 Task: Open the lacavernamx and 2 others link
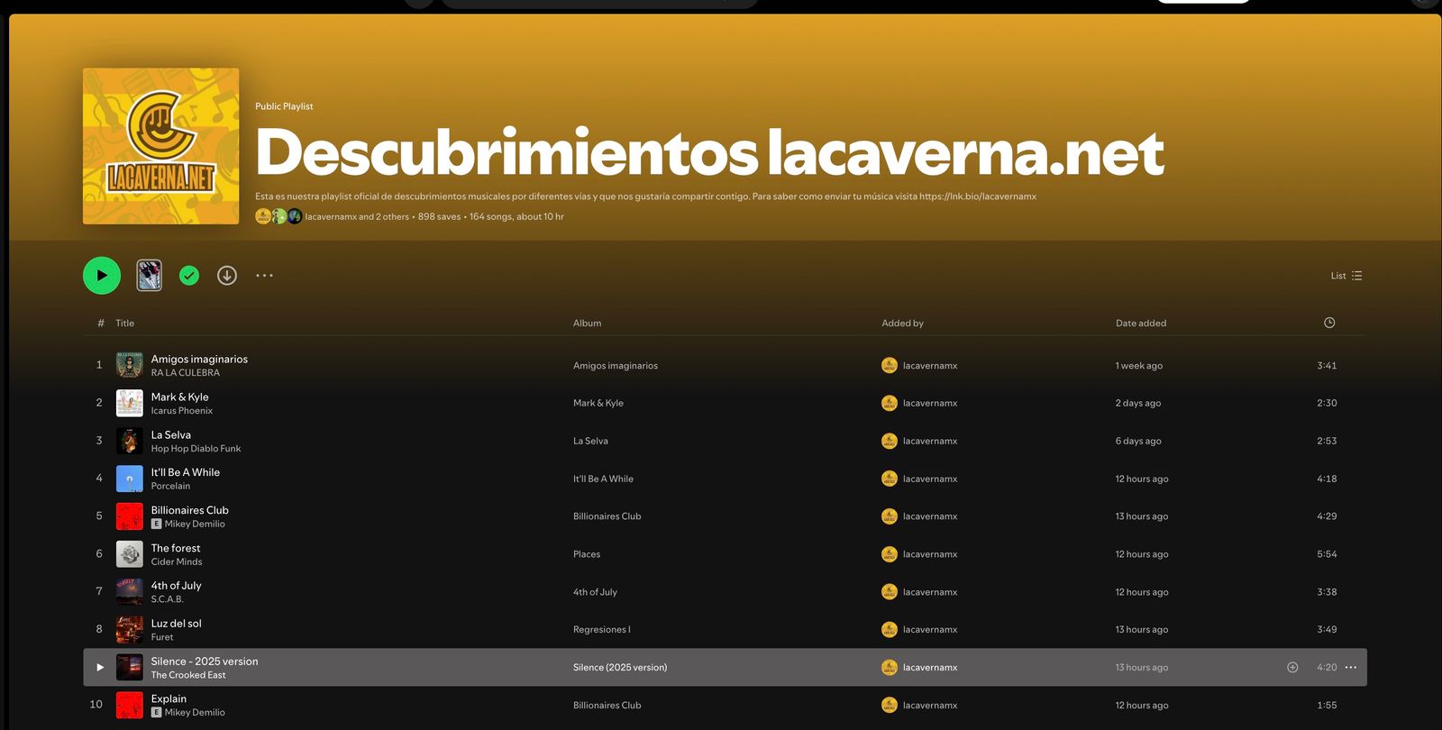coord(356,217)
